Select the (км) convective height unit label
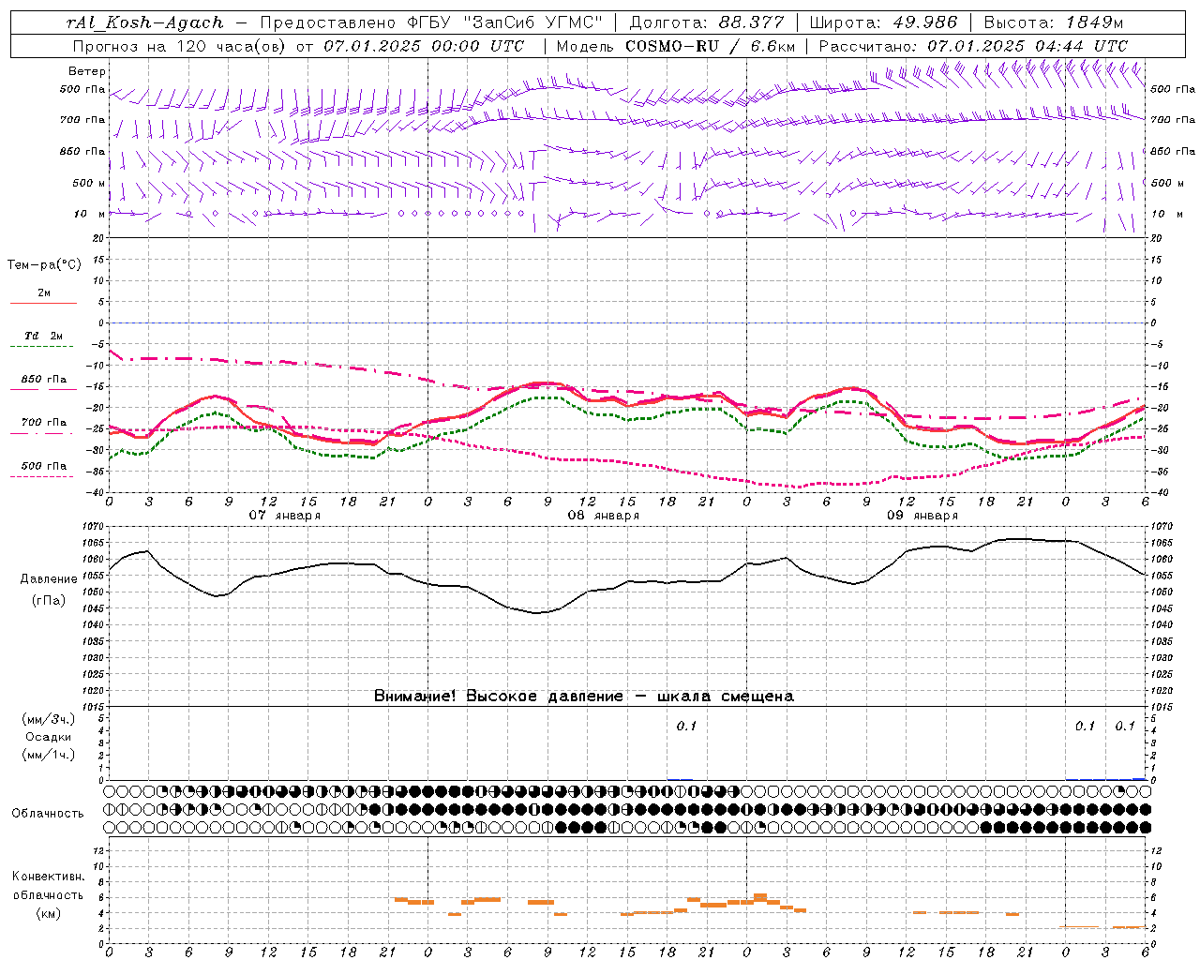This screenshot has width=1200, height=960. coord(48,913)
